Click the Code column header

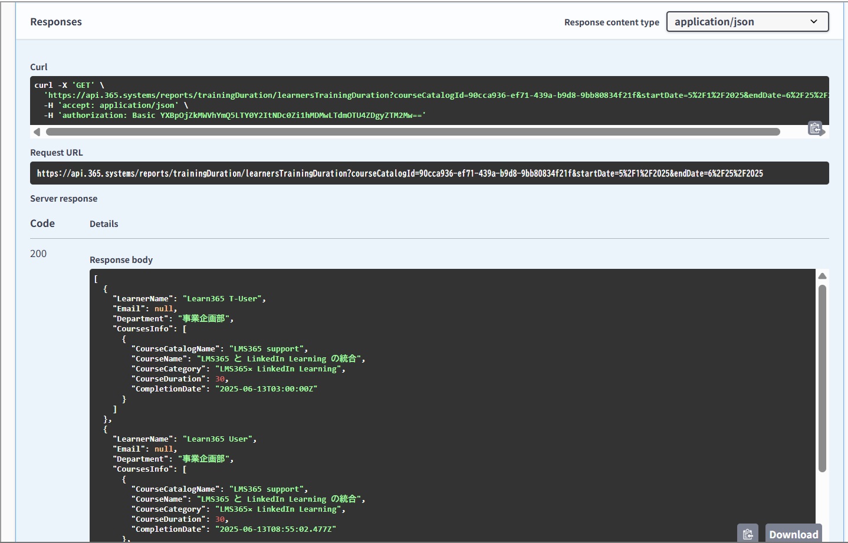click(x=42, y=223)
